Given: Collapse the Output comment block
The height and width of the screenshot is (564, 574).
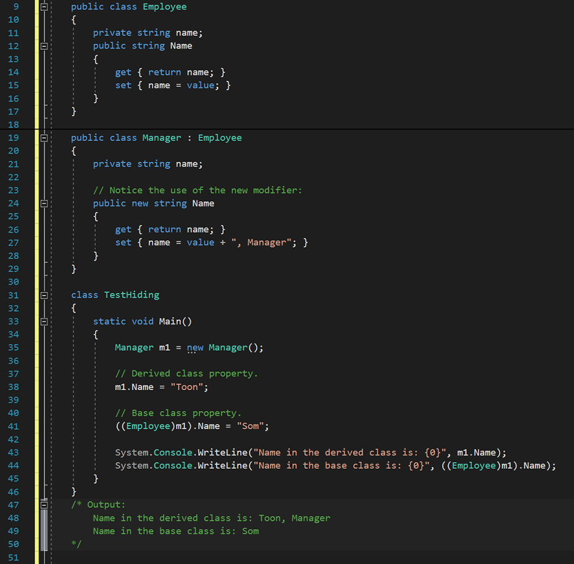Looking at the screenshot, I should point(44,505).
